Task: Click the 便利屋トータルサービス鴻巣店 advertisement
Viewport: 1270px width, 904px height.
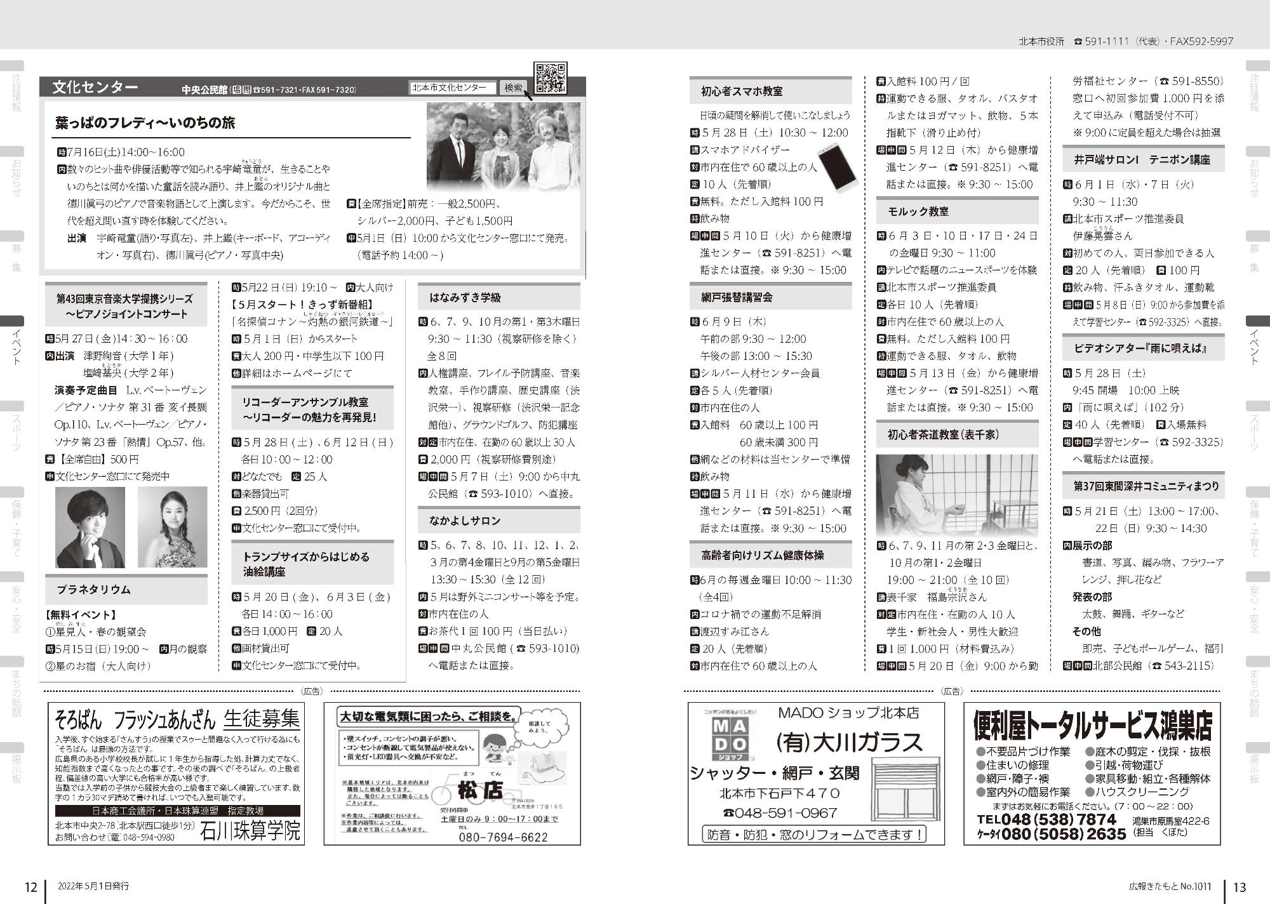Action: tap(1092, 774)
